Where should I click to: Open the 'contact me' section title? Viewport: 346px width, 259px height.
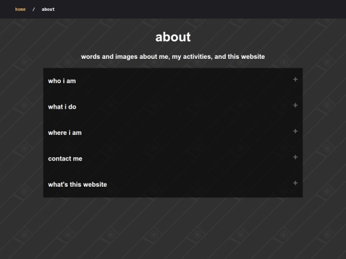tap(65, 159)
